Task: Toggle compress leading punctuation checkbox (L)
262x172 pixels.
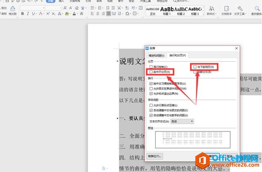Action: (x=151, y=105)
